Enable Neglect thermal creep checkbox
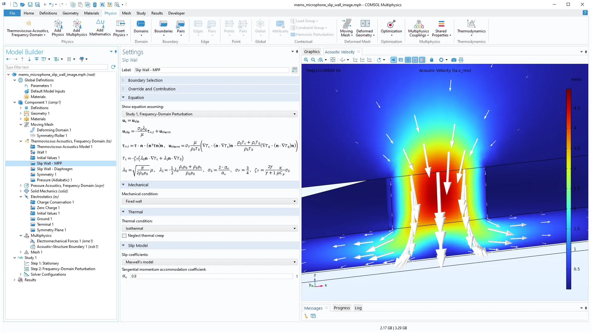 pyautogui.click(x=125, y=236)
